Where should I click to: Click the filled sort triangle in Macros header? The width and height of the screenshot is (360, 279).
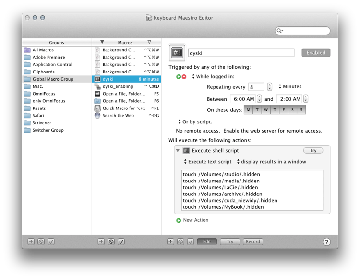tap(102, 42)
